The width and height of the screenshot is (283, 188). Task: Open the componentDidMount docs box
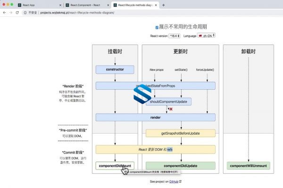click(115, 166)
